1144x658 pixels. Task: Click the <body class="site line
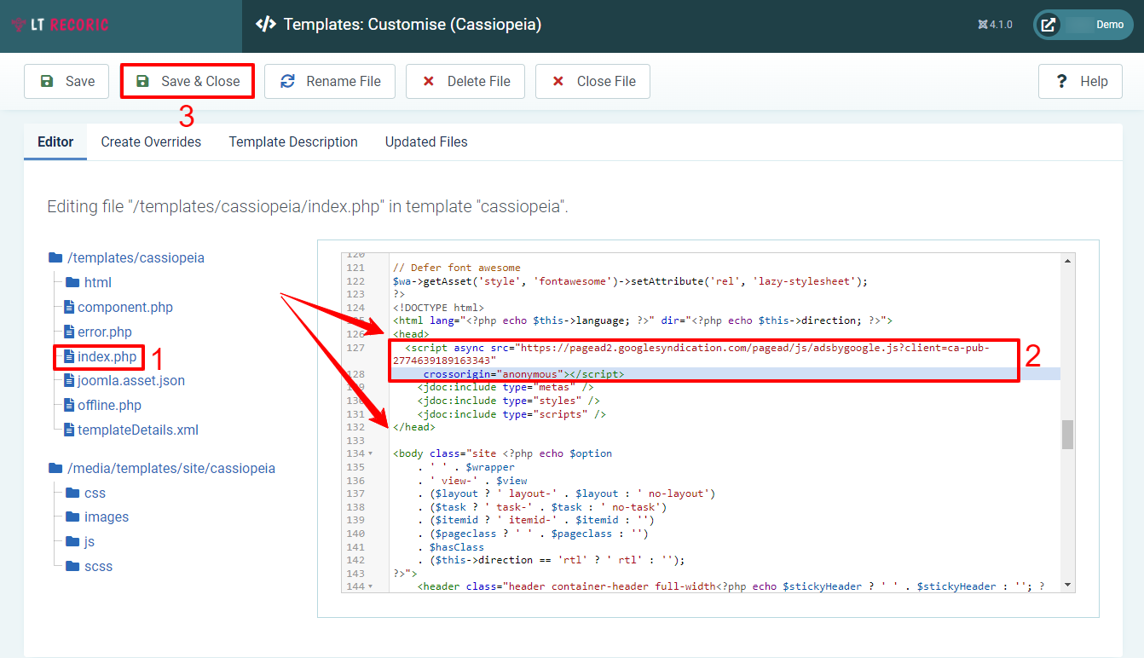[x=502, y=453]
